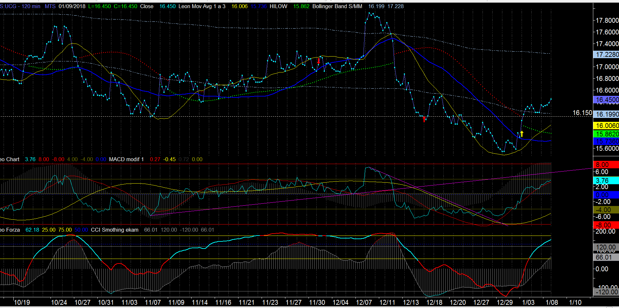Click the 10/24 date on time axis
Viewport: 619px width, 308px height.
coord(59,302)
